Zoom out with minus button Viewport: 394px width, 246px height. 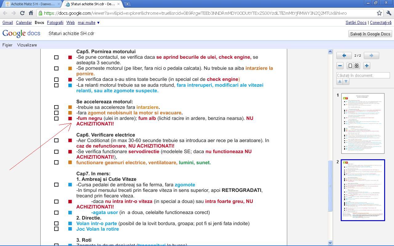[340, 65]
